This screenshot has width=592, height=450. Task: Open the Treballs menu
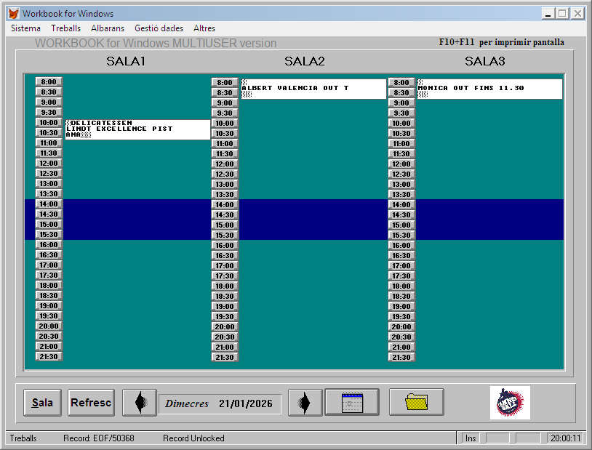(x=65, y=28)
